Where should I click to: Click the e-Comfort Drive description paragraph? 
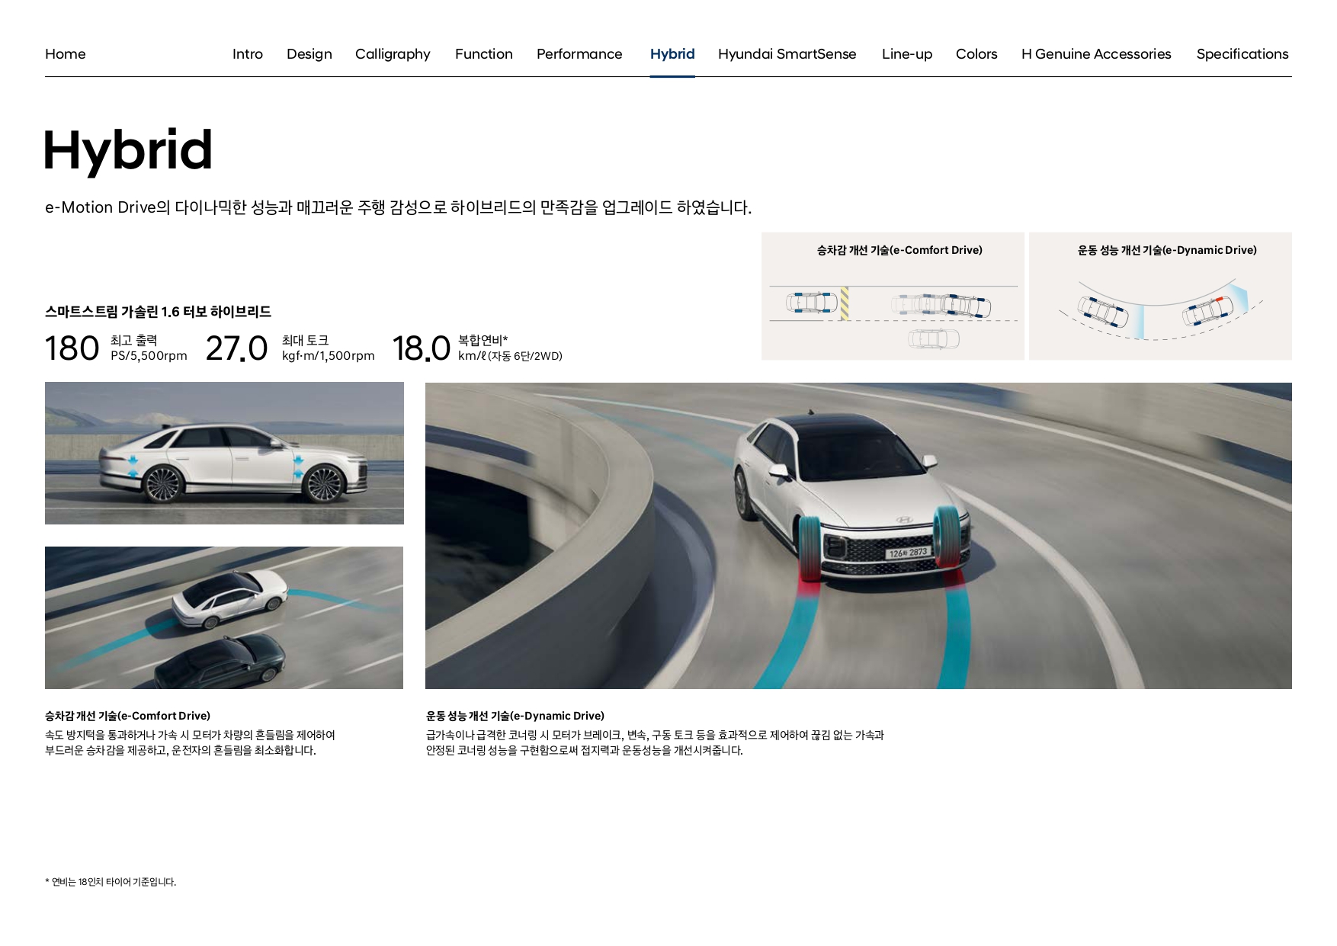click(x=190, y=742)
